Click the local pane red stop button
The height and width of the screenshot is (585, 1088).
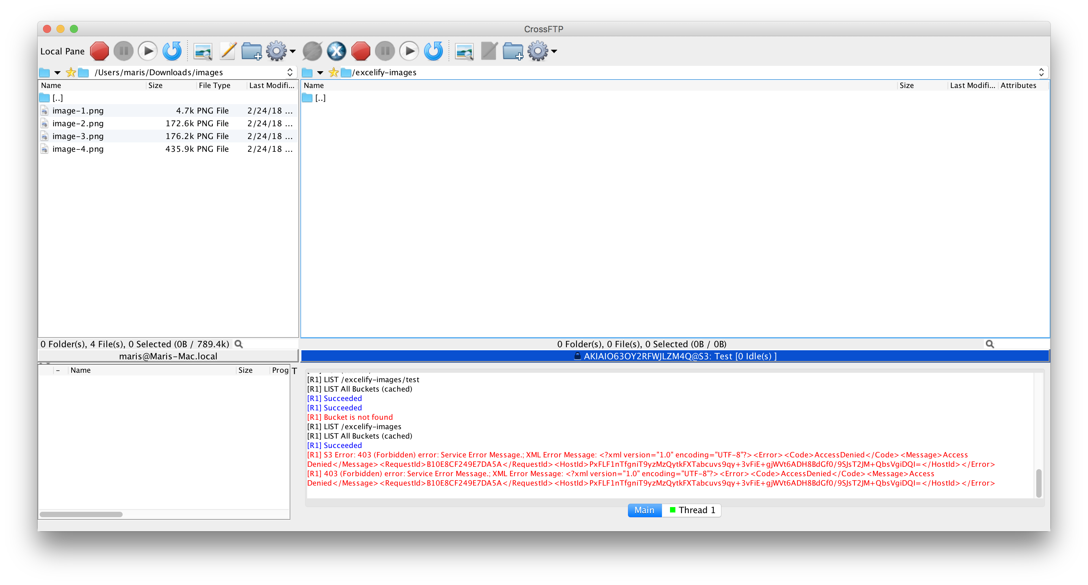(x=99, y=51)
